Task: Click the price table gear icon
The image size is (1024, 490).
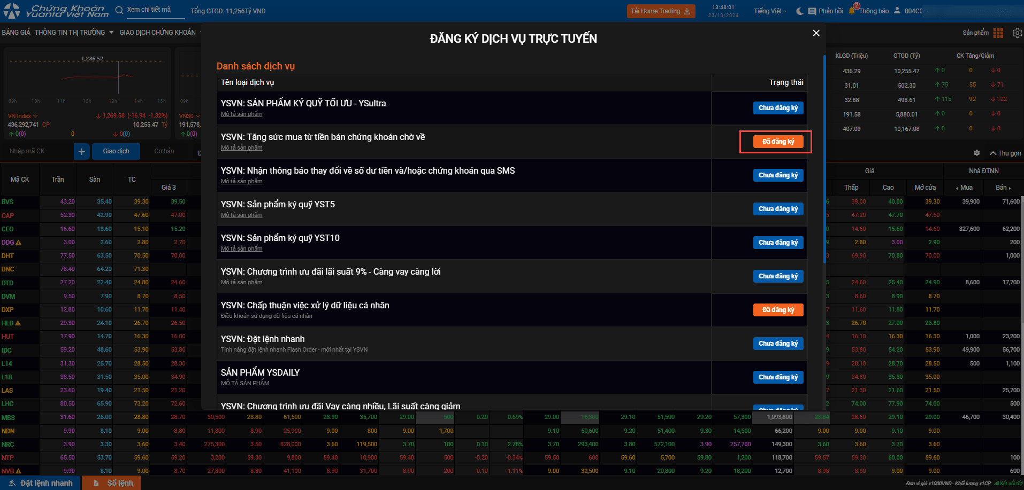Action: pos(976,153)
